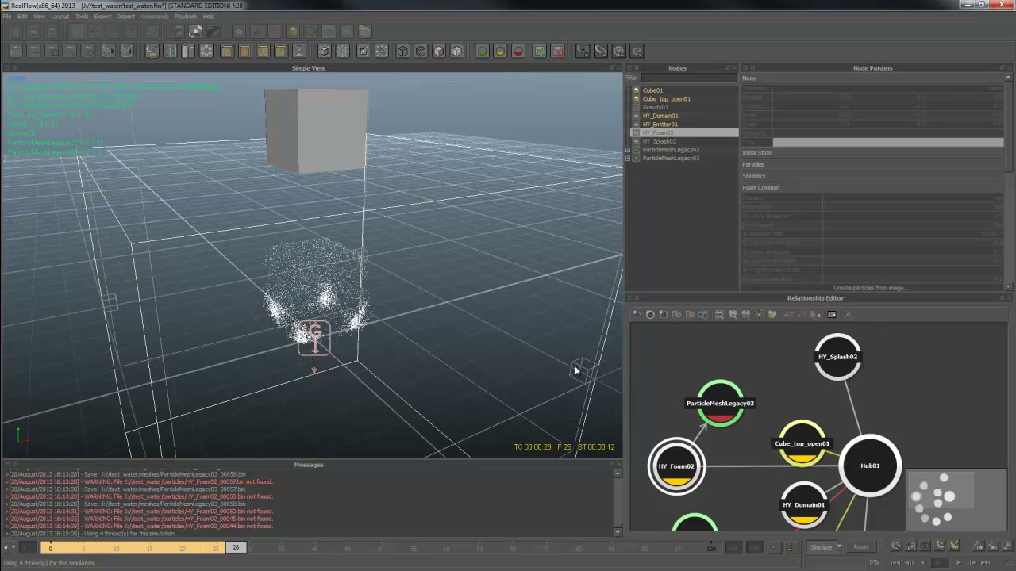Select the ParticleMeshLegacy03 node in Relationship Editor

(720, 403)
